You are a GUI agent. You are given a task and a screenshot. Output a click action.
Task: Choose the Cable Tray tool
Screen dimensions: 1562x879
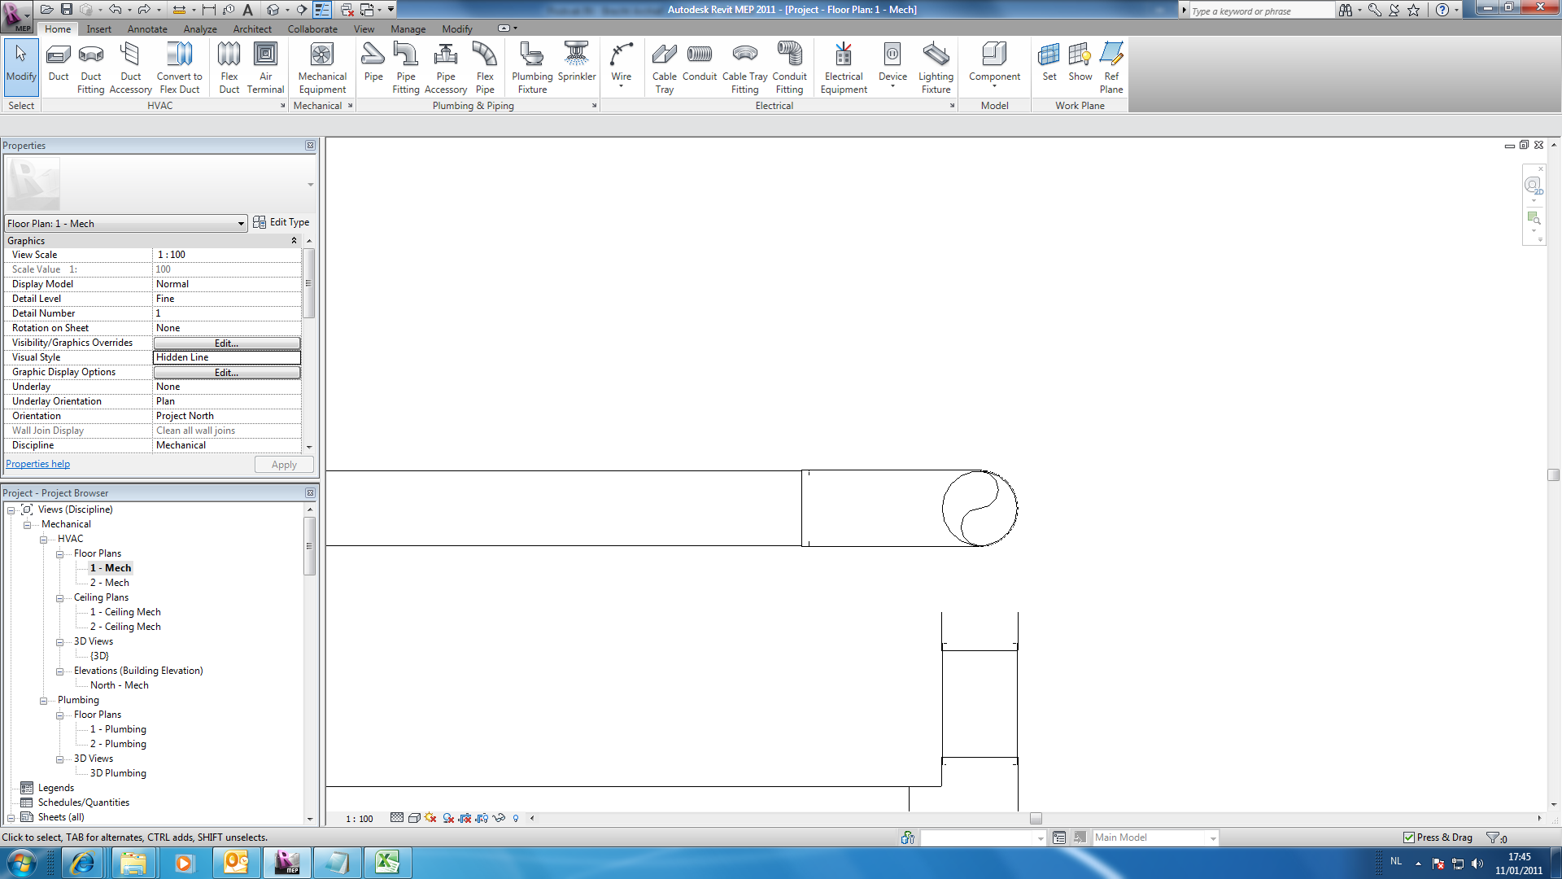point(664,67)
